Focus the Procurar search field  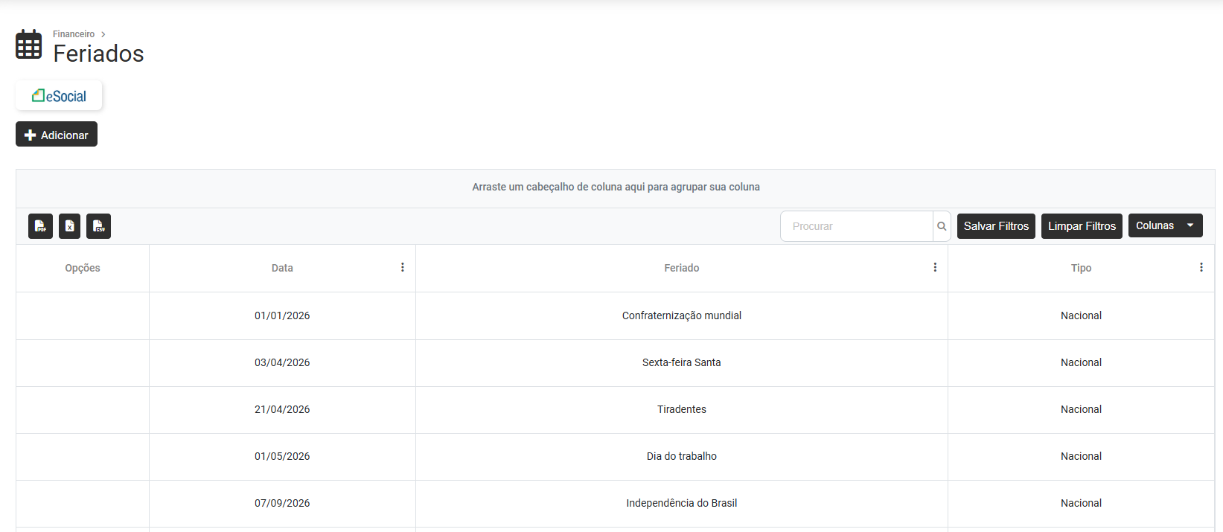pyautogui.click(x=856, y=226)
